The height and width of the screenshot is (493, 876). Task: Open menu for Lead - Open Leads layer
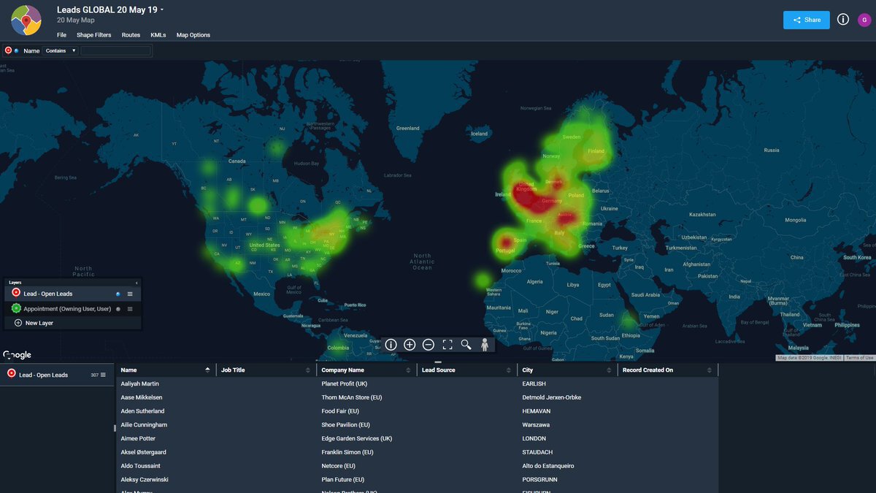click(130, 294)
